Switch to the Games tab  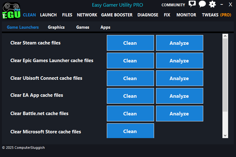tap(83, 27)
